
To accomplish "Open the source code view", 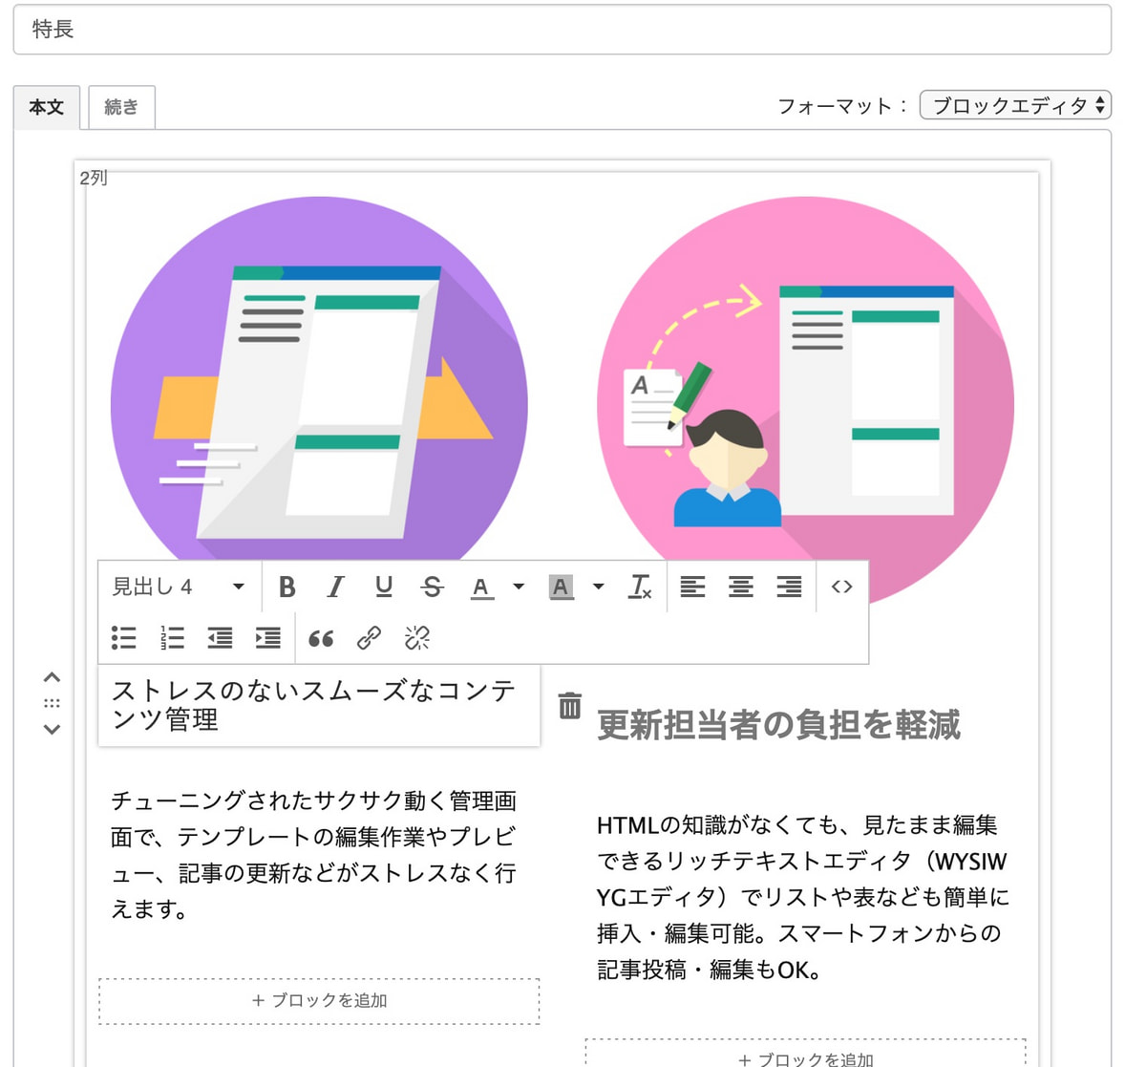I will 841,587.
